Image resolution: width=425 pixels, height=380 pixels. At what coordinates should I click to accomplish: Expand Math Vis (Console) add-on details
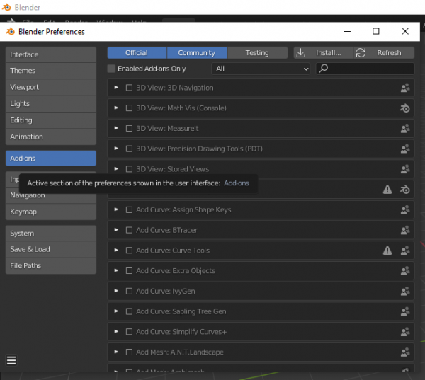pyautogui.click(x=116, y=108)
